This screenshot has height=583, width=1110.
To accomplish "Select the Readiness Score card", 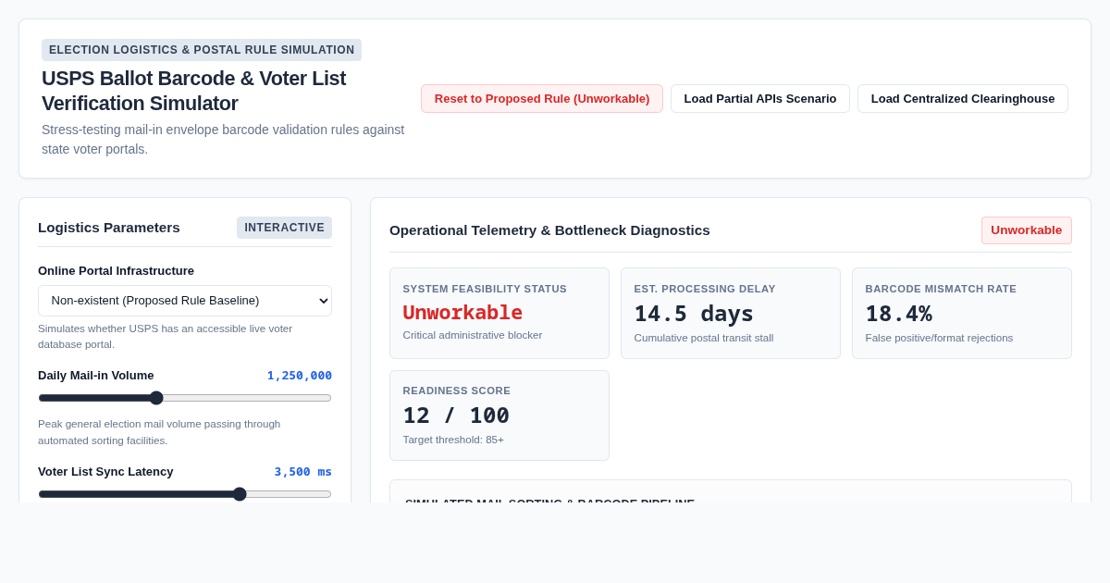I will [x=499, y=416].
